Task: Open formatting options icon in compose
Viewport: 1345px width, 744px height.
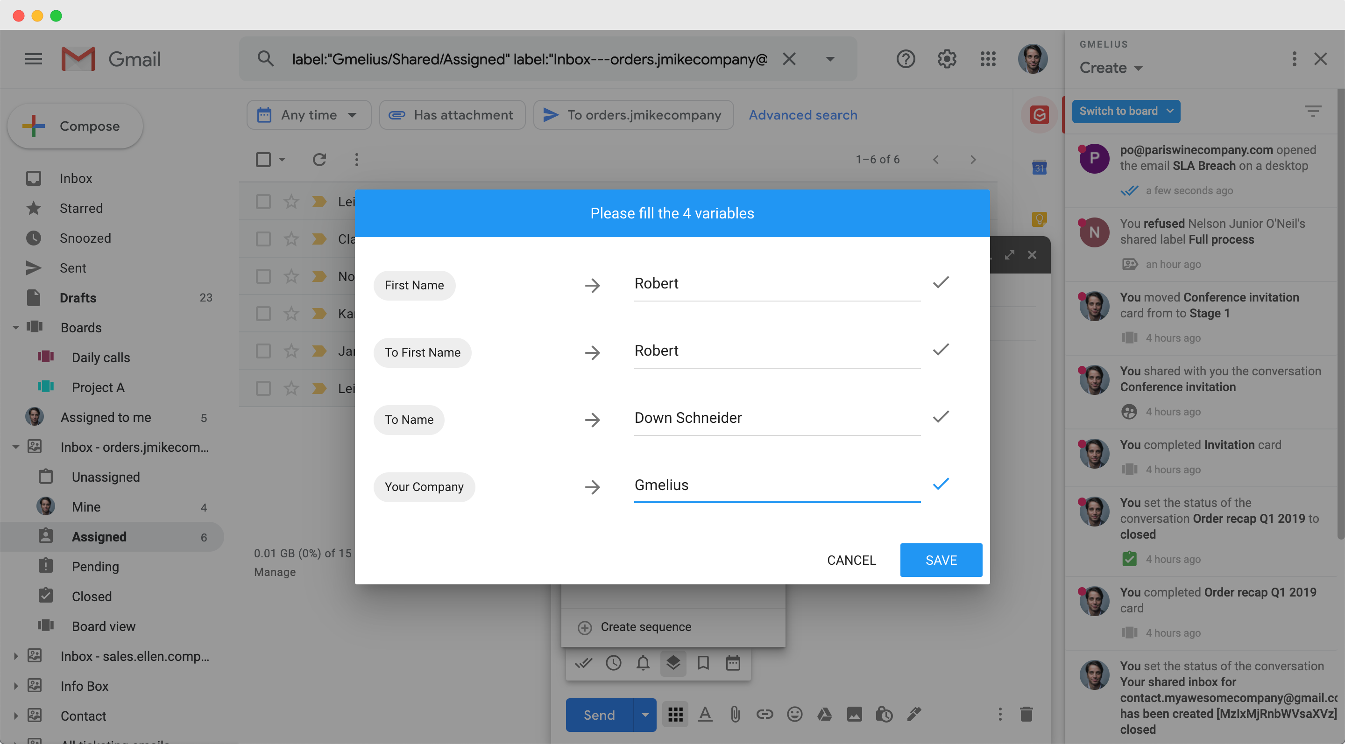Action: 705,714
